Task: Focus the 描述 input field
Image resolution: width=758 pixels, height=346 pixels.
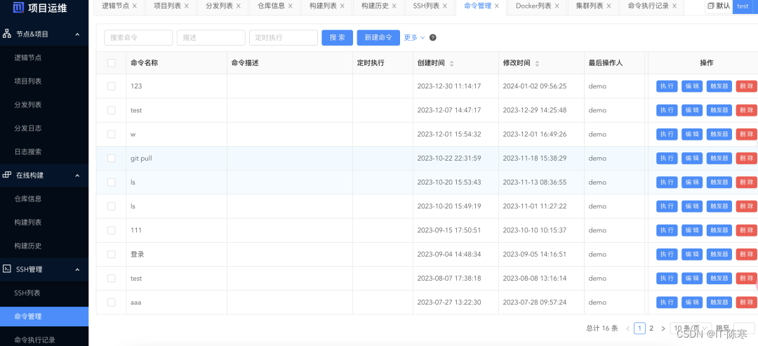Action: (211, 38)
